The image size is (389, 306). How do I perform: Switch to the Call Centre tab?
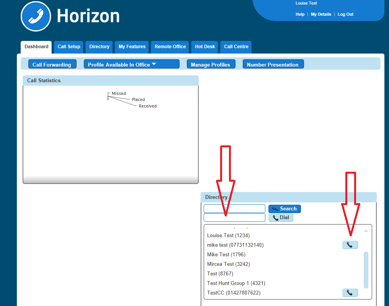pyautogui.click(x=236, y=47)
